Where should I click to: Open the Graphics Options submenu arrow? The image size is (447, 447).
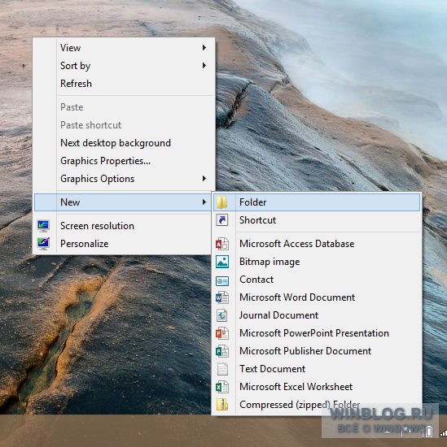coord(204,179)
